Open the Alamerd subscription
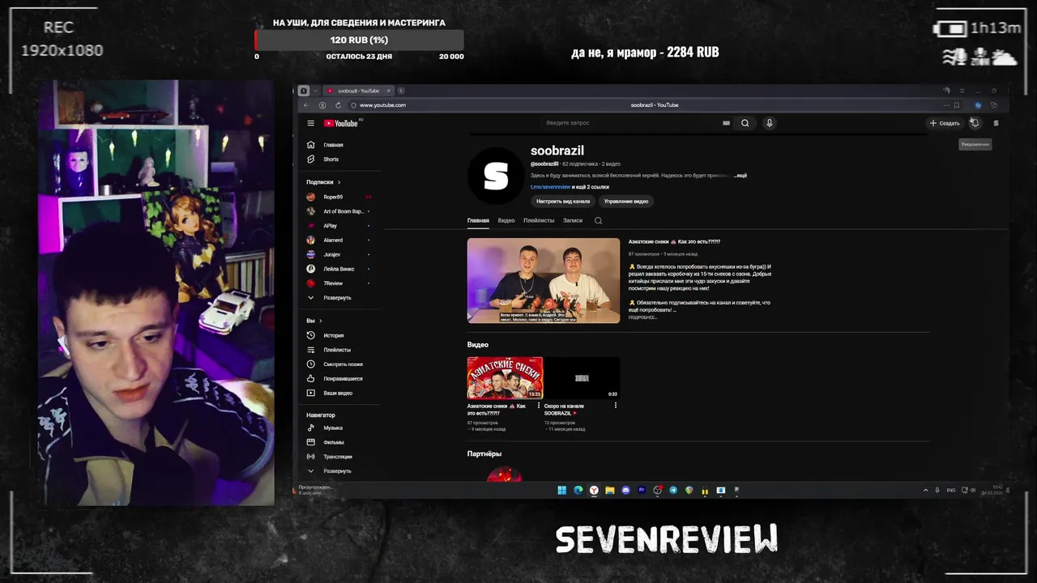Image resolution: width=1037 pixels, height=583 pixels. coord(339,240)
